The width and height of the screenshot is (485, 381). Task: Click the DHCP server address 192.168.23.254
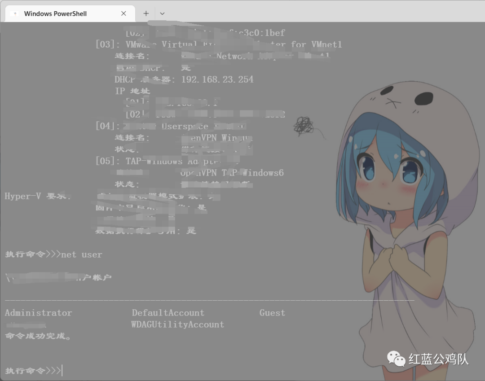pos(217,79)
